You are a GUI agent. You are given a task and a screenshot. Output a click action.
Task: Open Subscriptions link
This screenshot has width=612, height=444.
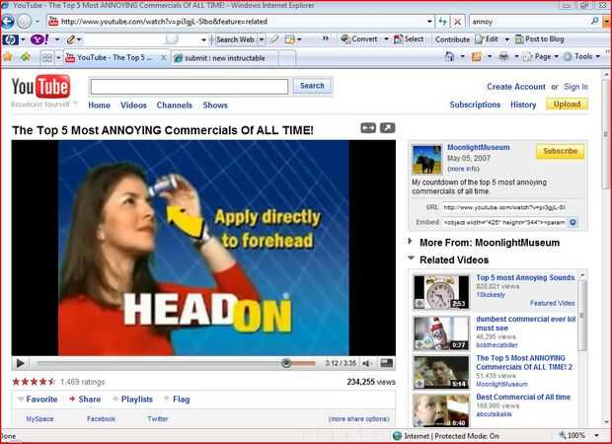[x=475, y=105]
